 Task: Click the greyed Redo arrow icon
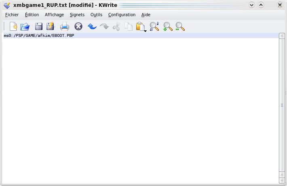pyautogui.click(x=104, y=26)
